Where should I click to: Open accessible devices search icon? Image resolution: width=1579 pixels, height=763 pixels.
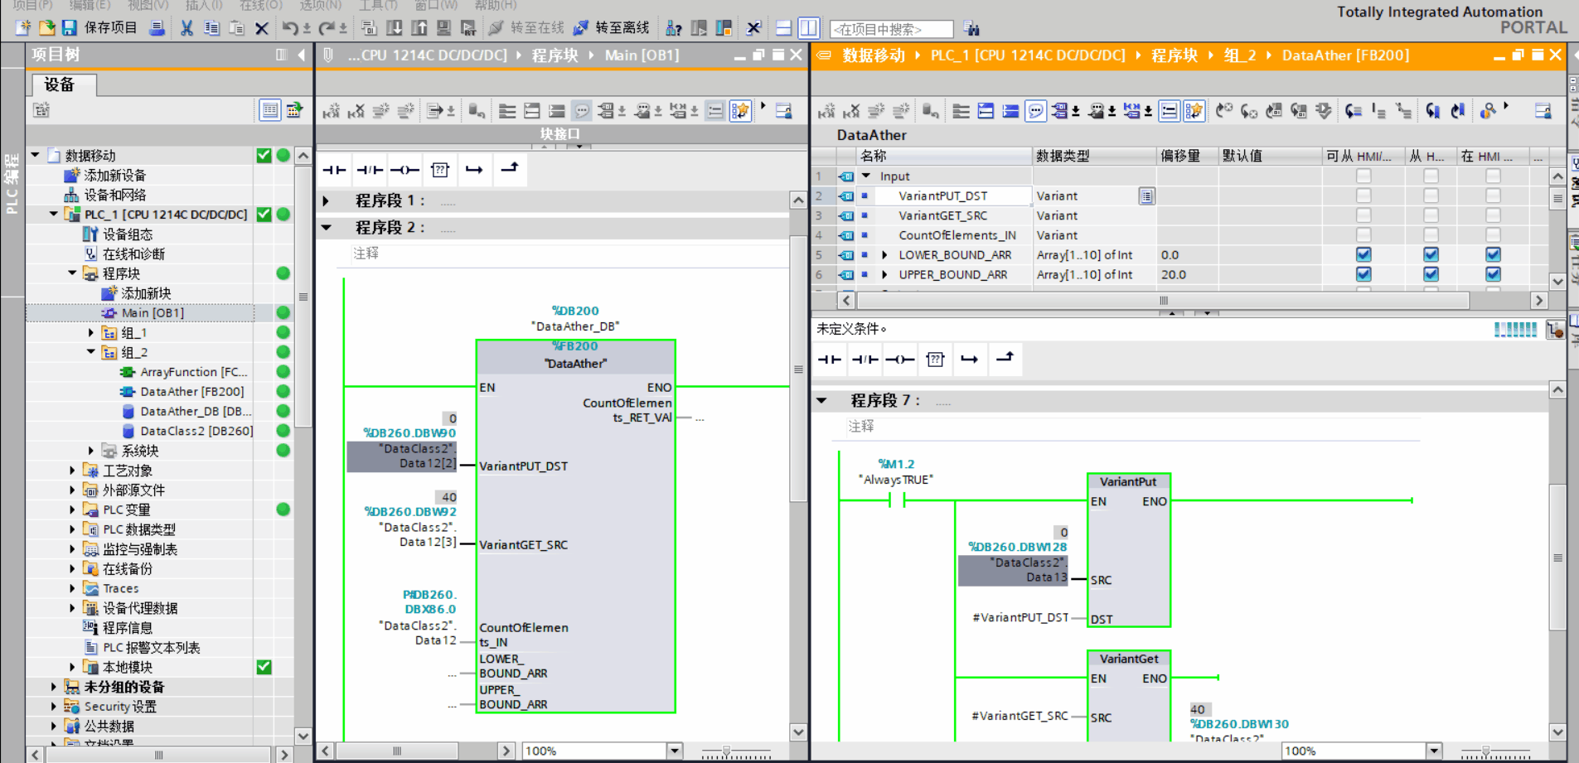674,28
